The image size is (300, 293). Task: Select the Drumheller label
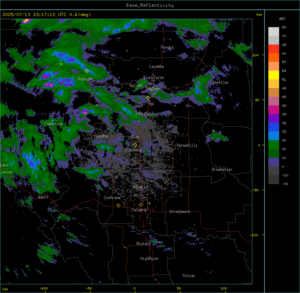(222, 169)
